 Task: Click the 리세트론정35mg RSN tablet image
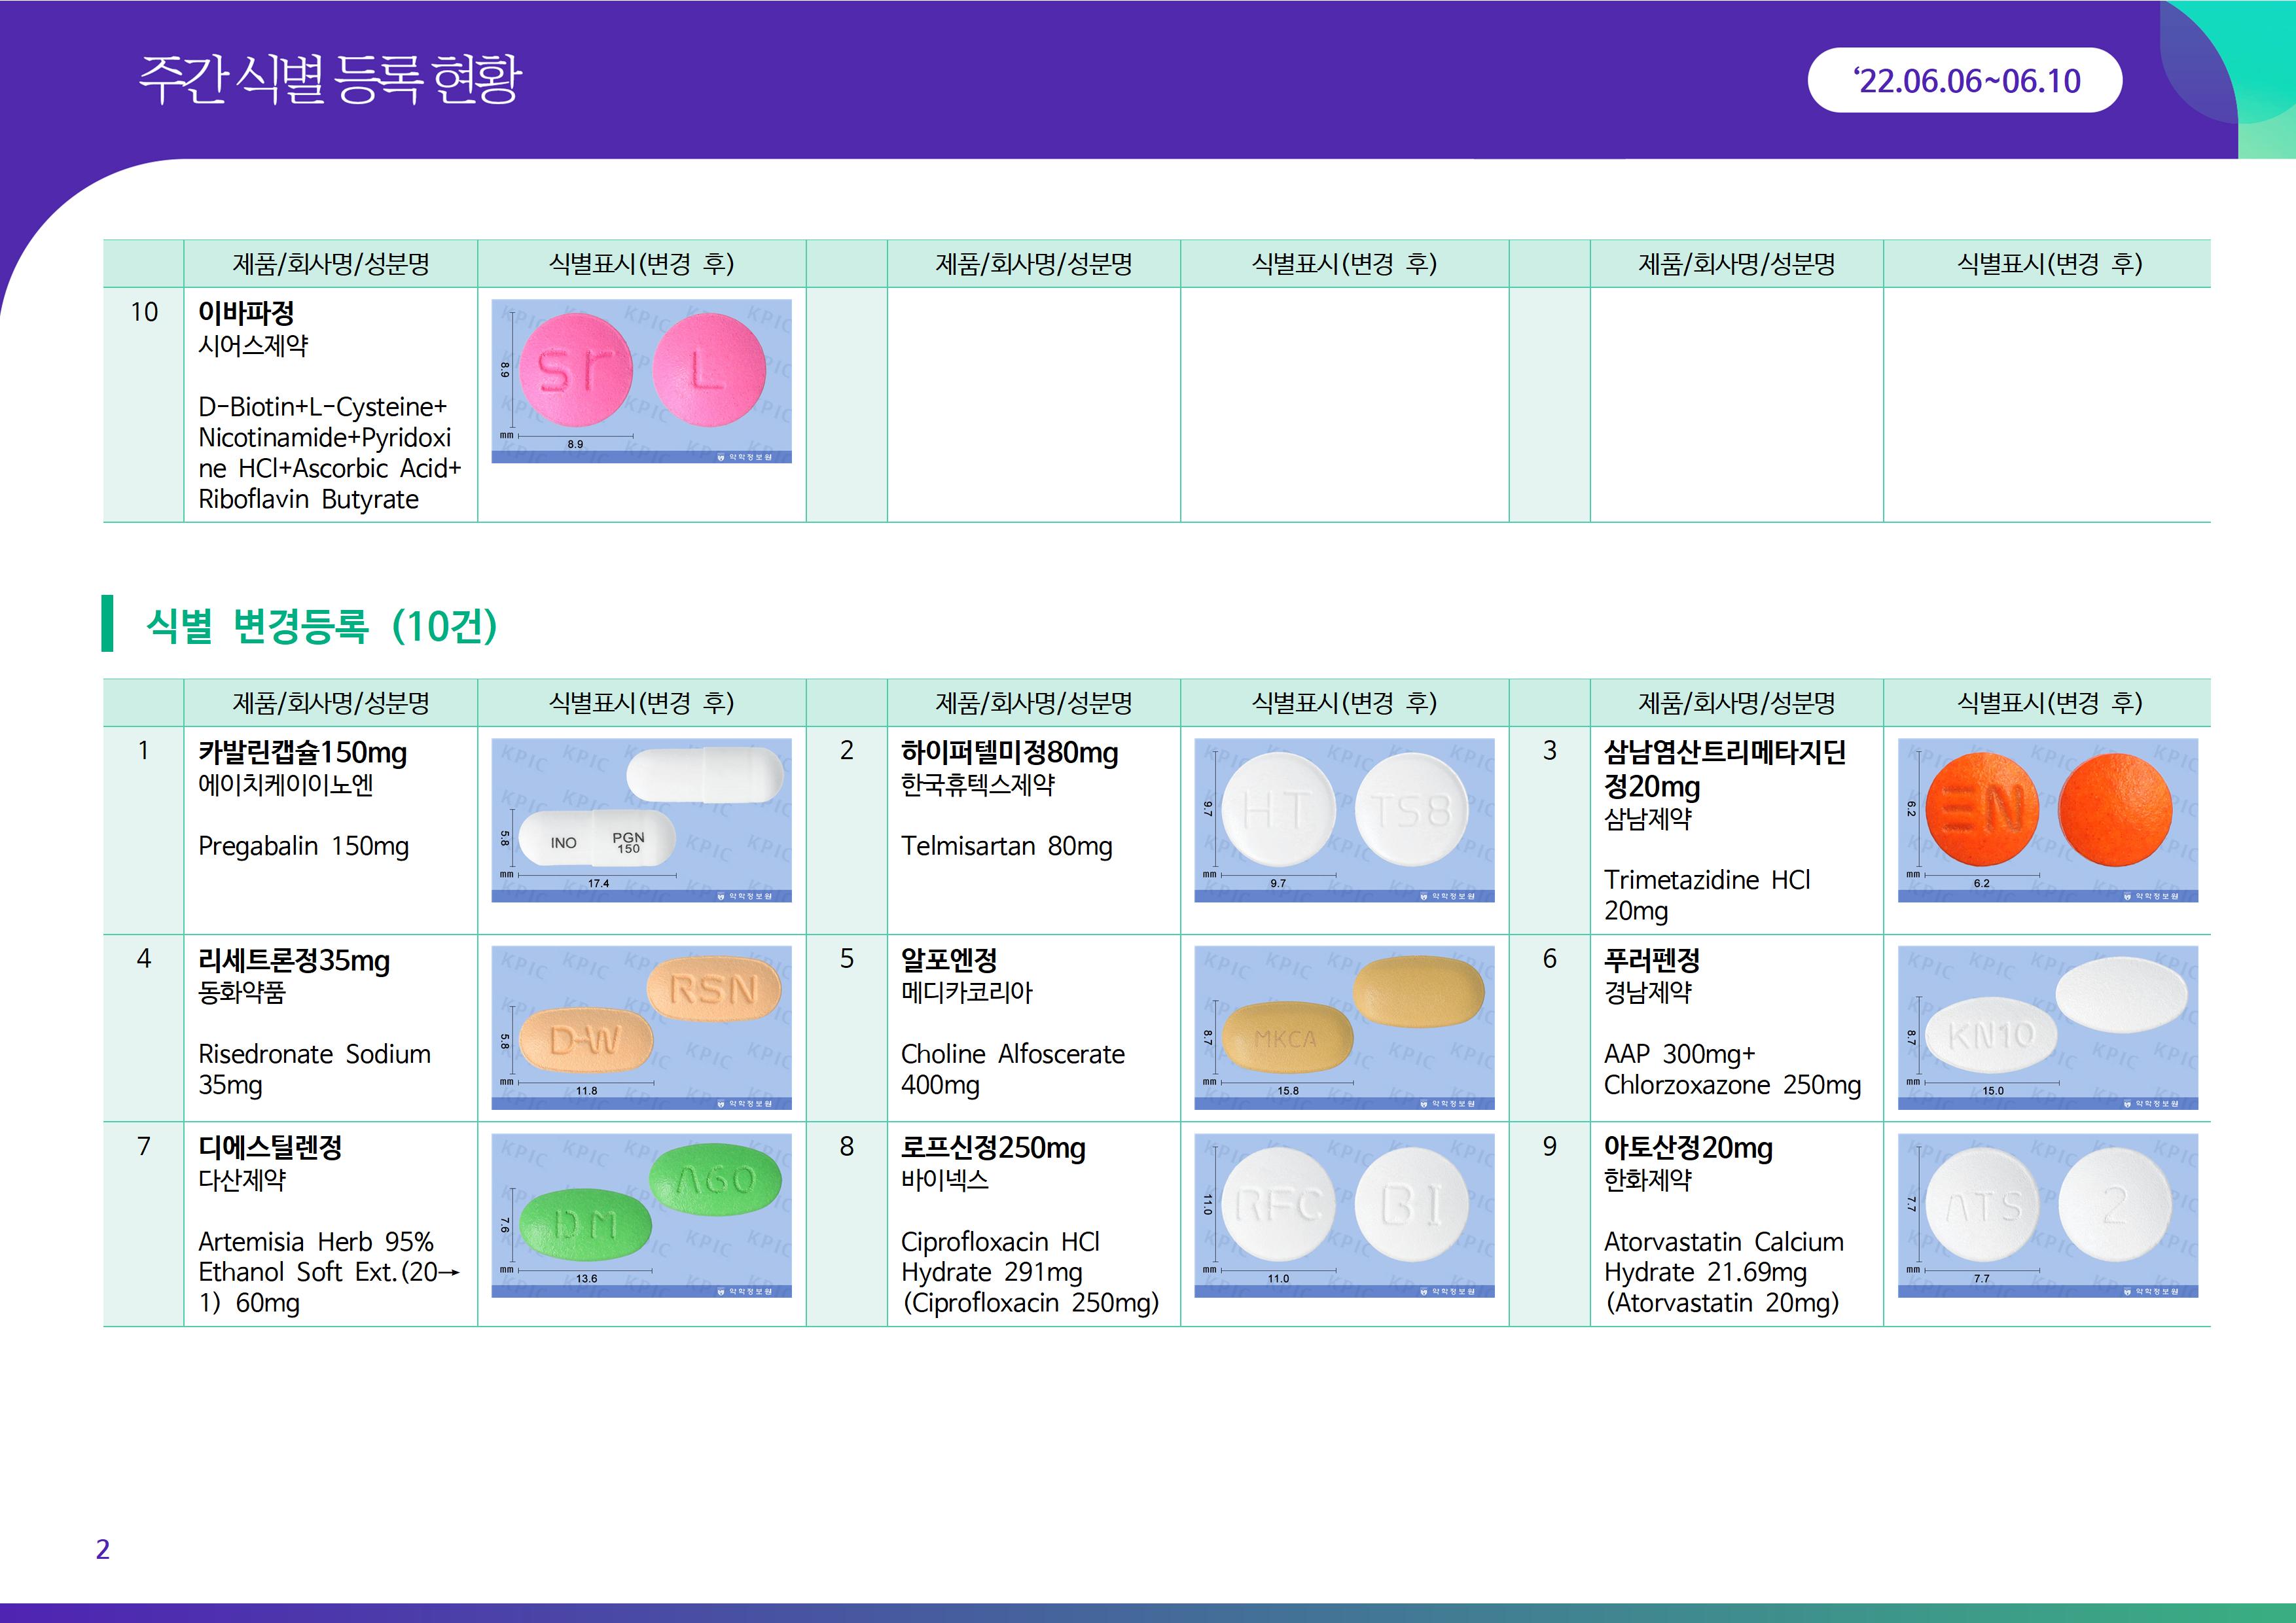pyautogui.click(x=641, y=1027)
